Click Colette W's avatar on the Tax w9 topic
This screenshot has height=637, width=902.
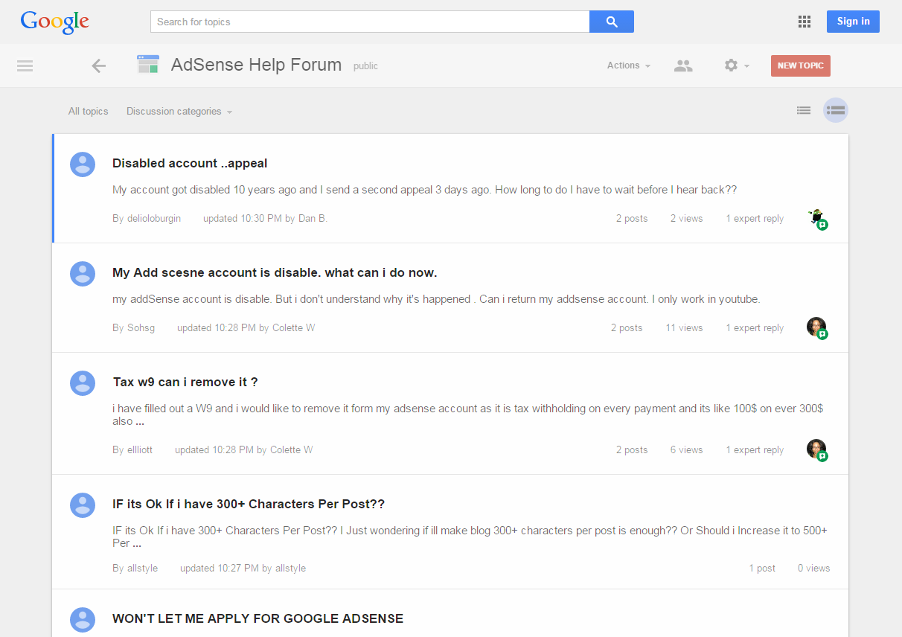(x=816, y=449)
